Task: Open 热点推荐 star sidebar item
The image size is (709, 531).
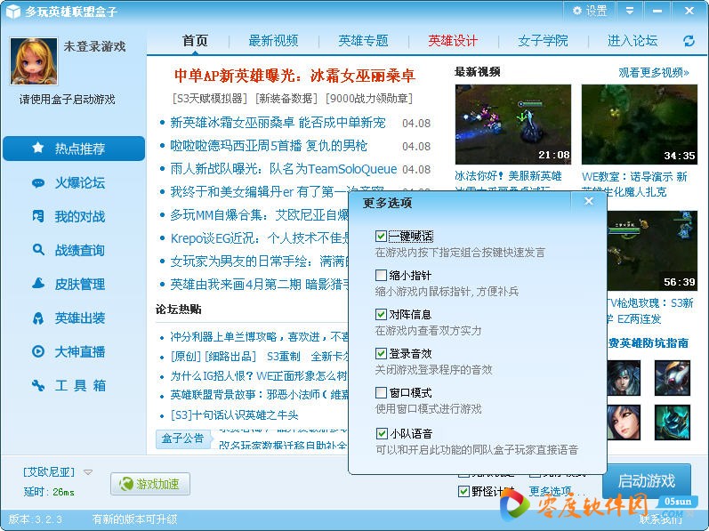Action: 74,149
